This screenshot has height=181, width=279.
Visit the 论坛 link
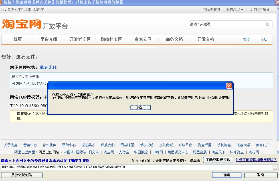coord(264,39)
